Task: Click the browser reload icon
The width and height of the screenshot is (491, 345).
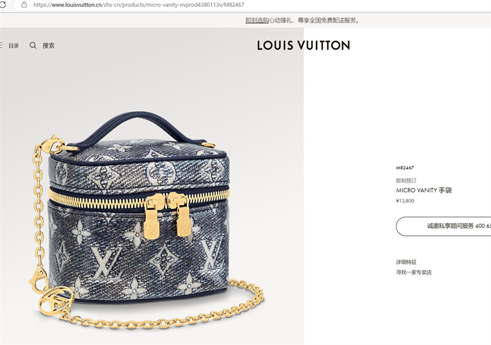Action: [3, 4]
